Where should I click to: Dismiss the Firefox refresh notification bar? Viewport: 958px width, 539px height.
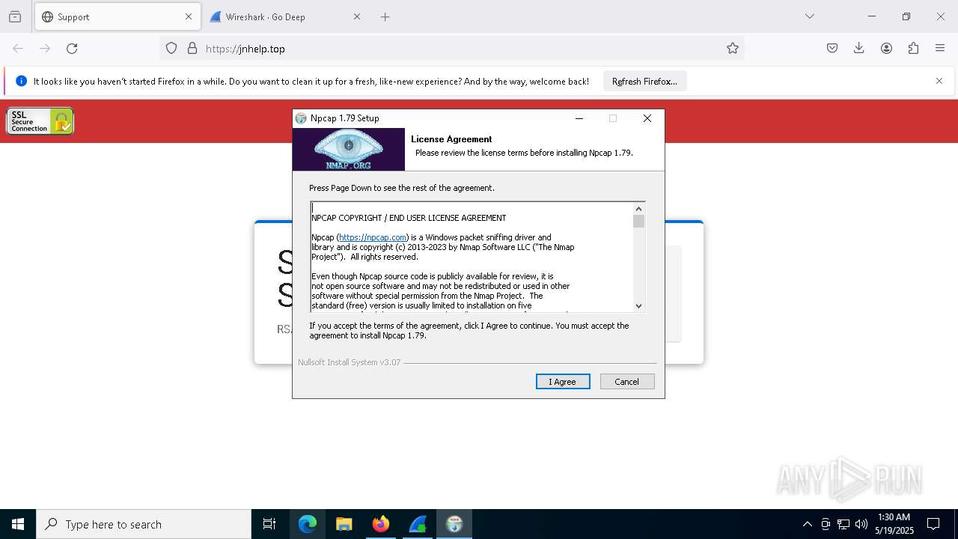tap(939, 81)
